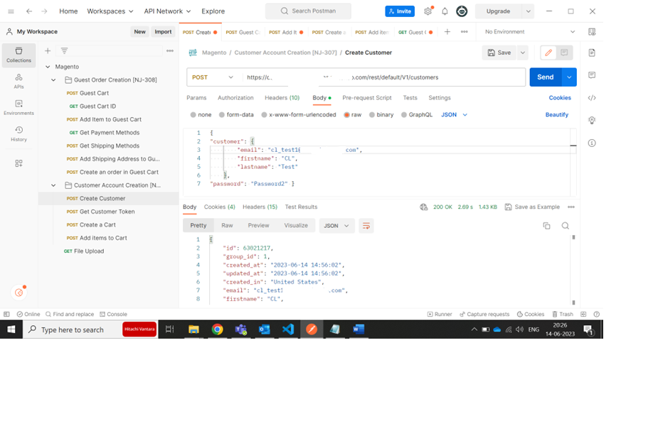The image size is (658, 448).
Task: Search the response with magnifier icon
Action: pyautogui.click(x=566, y=226)
